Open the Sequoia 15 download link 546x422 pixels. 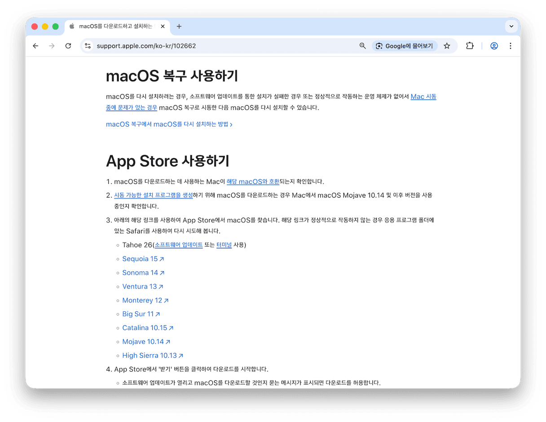coord(141,259)
